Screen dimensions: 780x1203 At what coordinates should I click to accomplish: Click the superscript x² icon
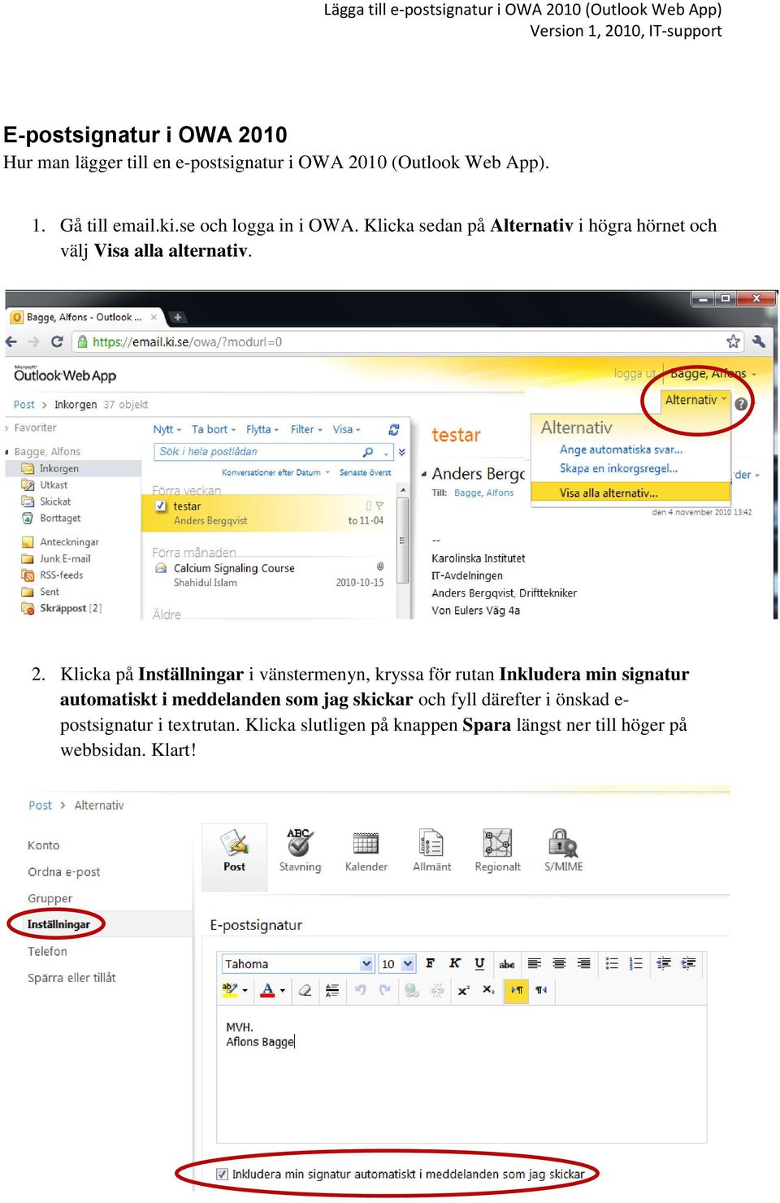pos(463,989)
